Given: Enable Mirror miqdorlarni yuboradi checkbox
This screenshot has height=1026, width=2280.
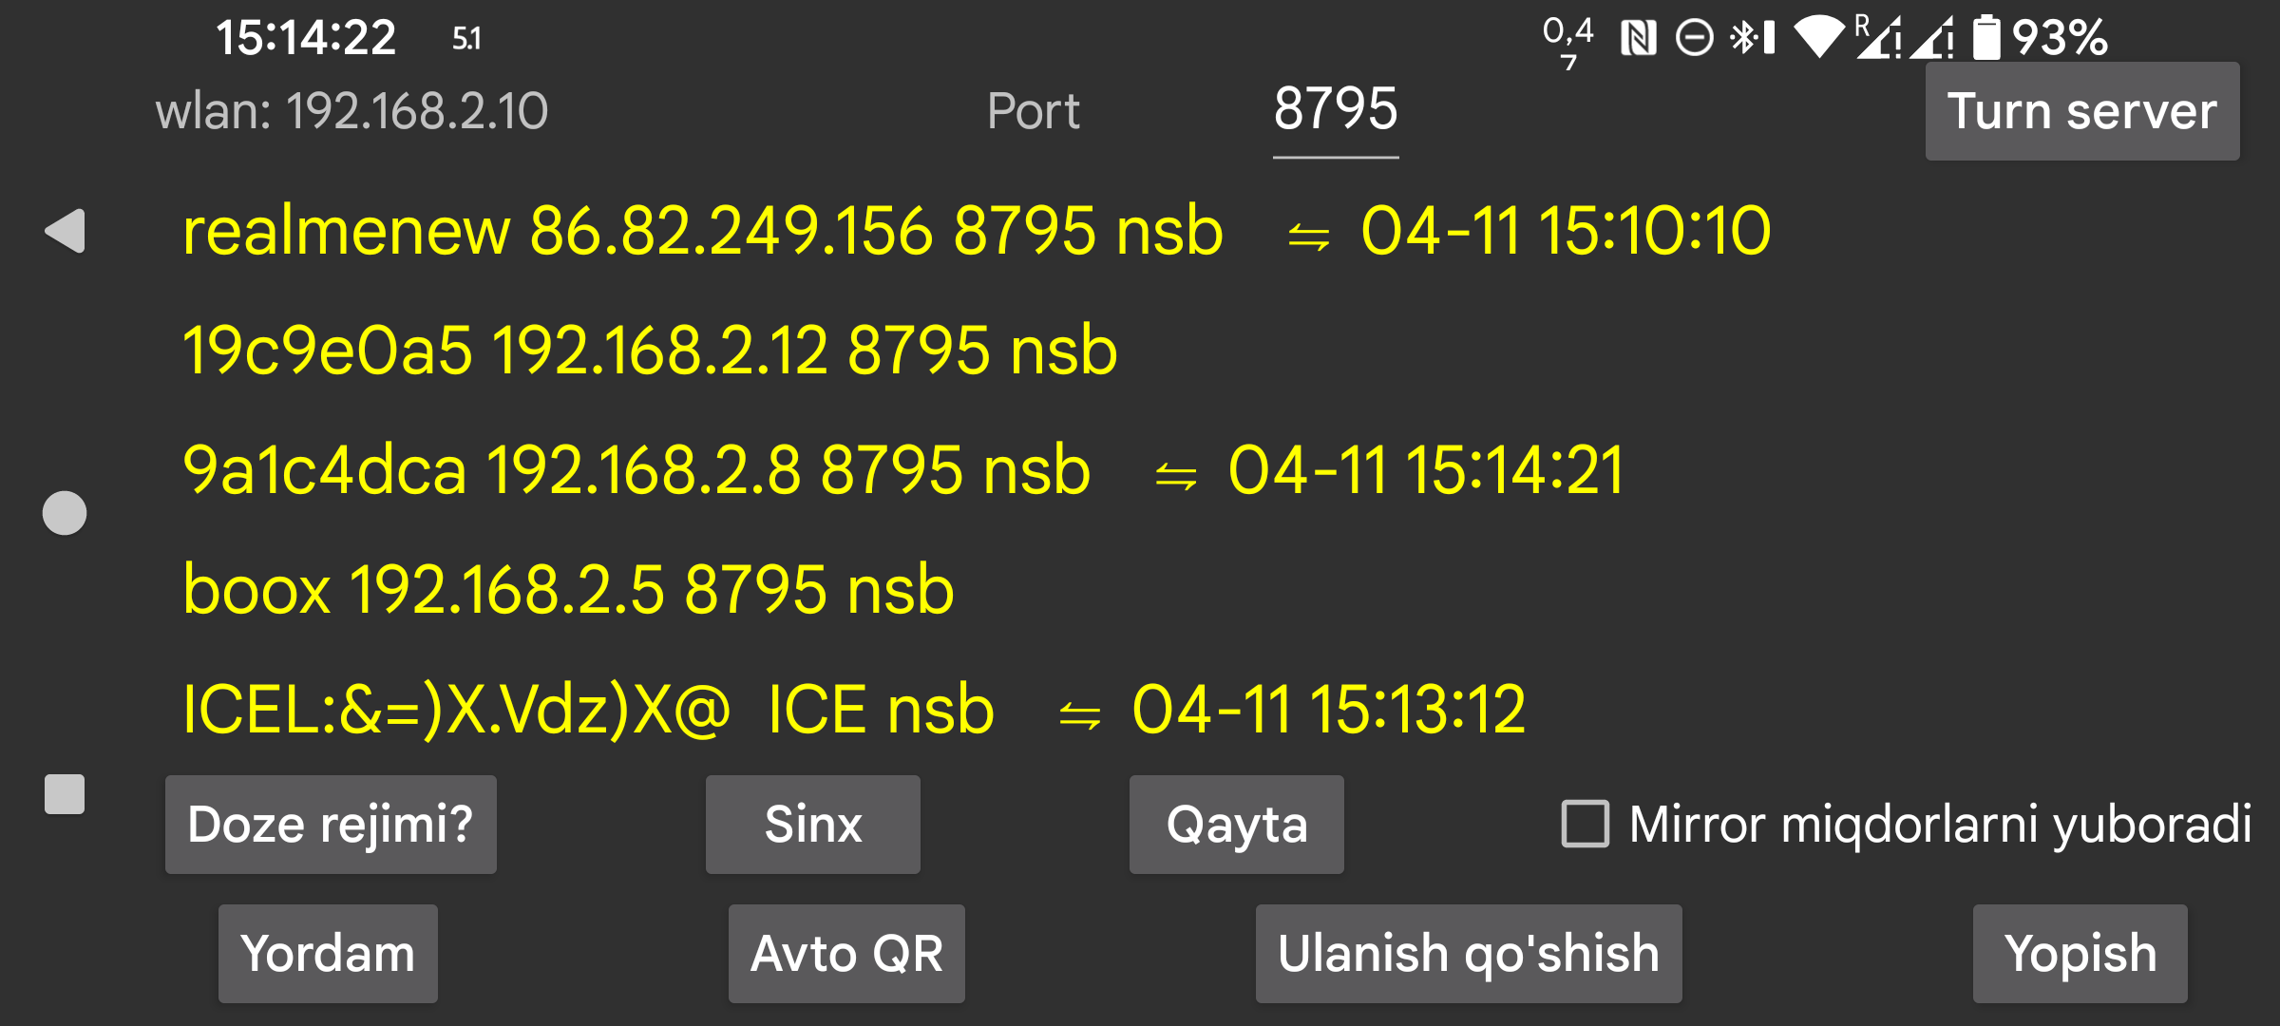Looking at the screenshot, I should point(1586,824).
